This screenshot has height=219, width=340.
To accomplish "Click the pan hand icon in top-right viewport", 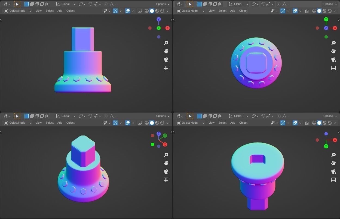I will (x=333, y=51).
